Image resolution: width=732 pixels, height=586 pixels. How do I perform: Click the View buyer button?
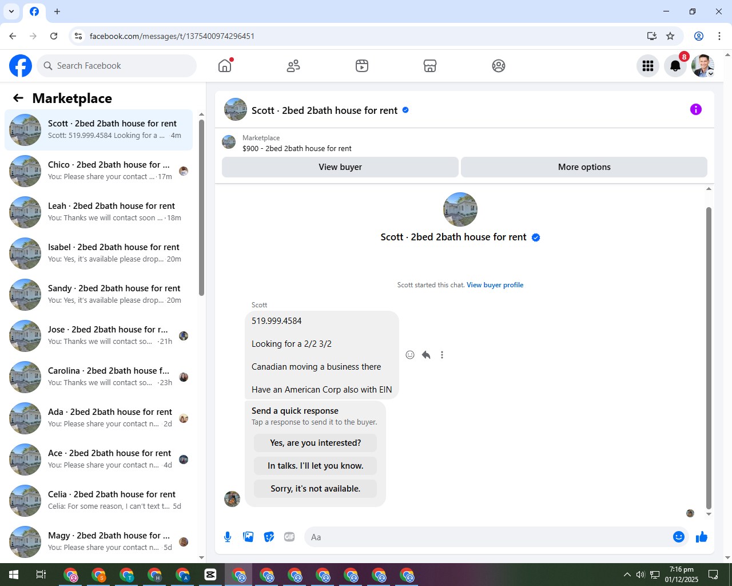(340, 167)
